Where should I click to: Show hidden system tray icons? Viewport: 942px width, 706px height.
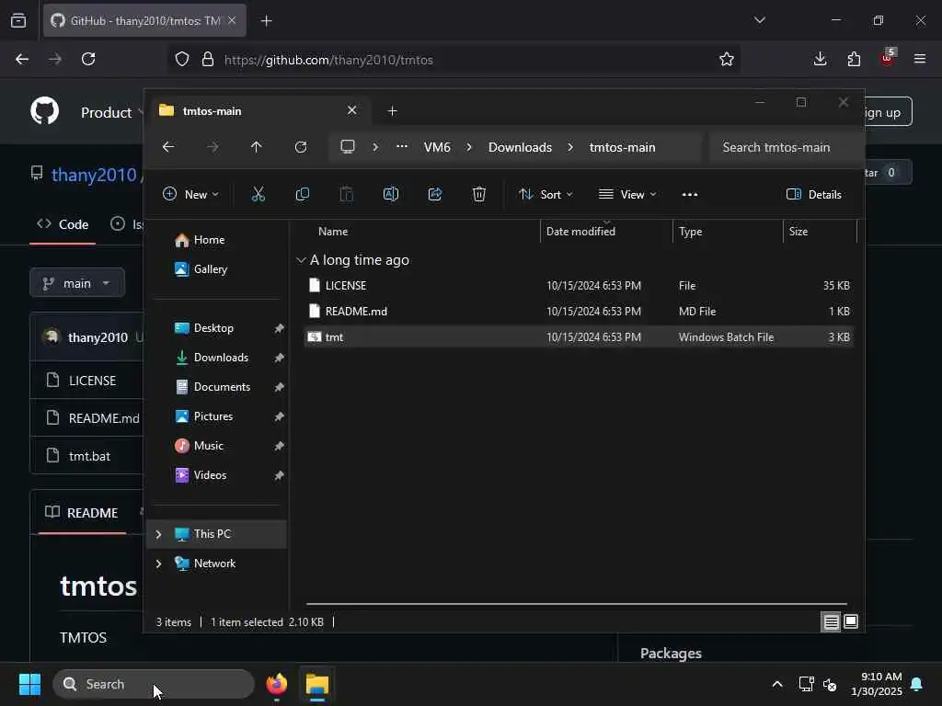click(x=776, y=684)
